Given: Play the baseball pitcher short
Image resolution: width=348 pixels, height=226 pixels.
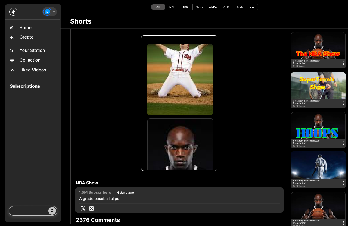Looking at the screenshot, I should click(180, 79).
